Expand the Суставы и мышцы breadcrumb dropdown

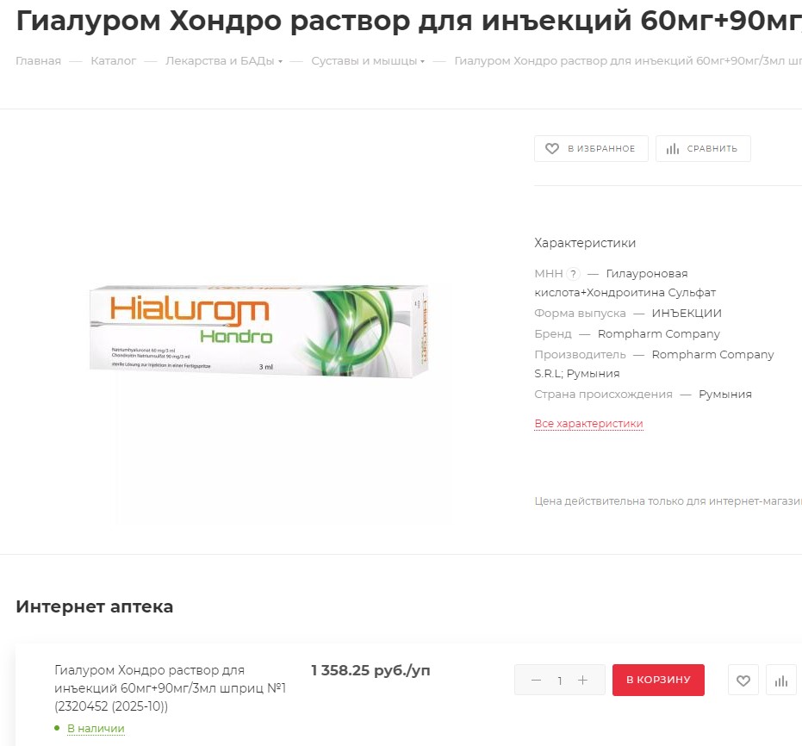pyautogui.click(x=422, y=61)
